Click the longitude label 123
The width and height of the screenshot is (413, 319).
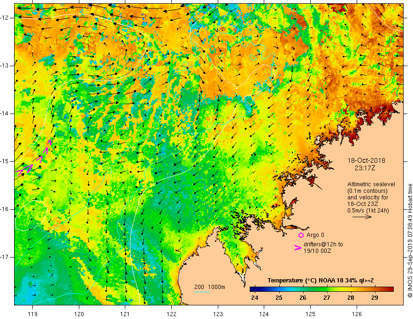point(218,314)
